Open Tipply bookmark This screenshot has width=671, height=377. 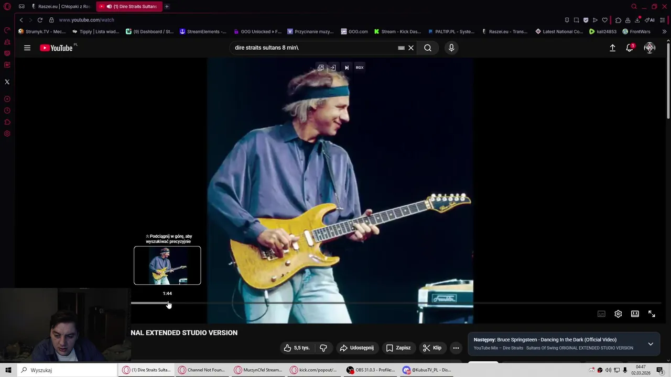point(96,31)
